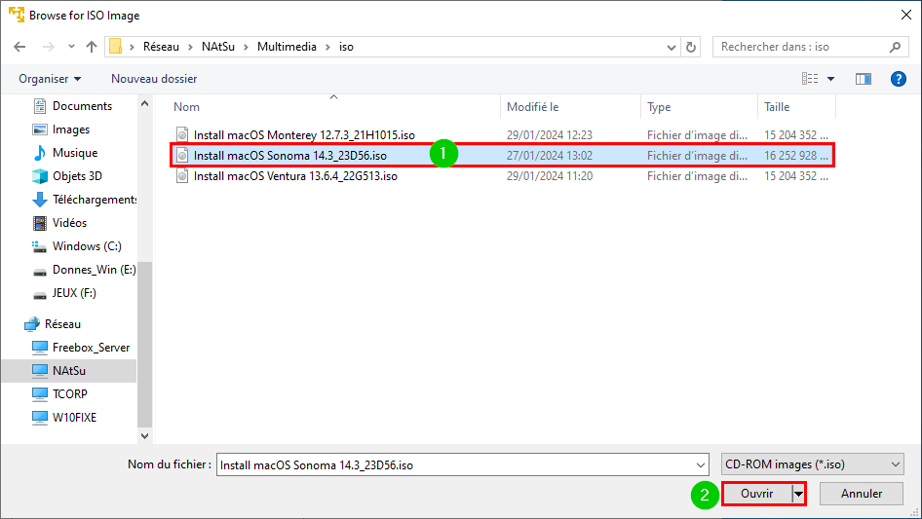
Task: Click the search magnifier icon
Action: click(x=895, y=47)
